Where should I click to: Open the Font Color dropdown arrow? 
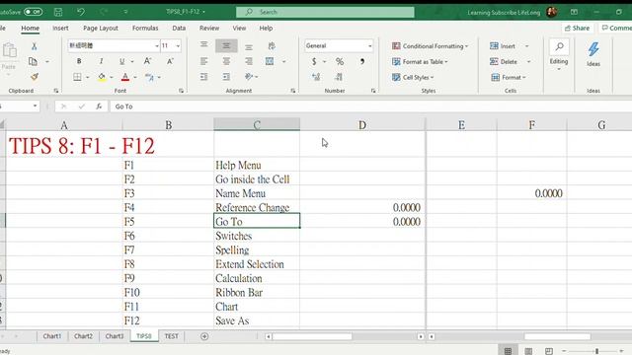pos(135,77)
